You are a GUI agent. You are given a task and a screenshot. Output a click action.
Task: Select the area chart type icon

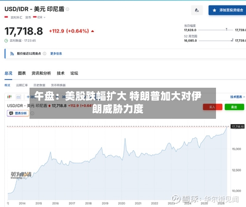point(19,97)
